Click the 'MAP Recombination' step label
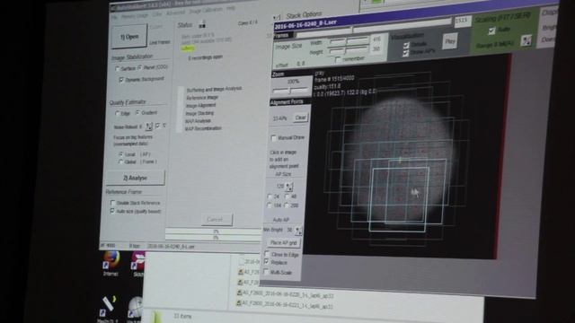The width and height of the screenshot is (575, 323). point(203,128)
